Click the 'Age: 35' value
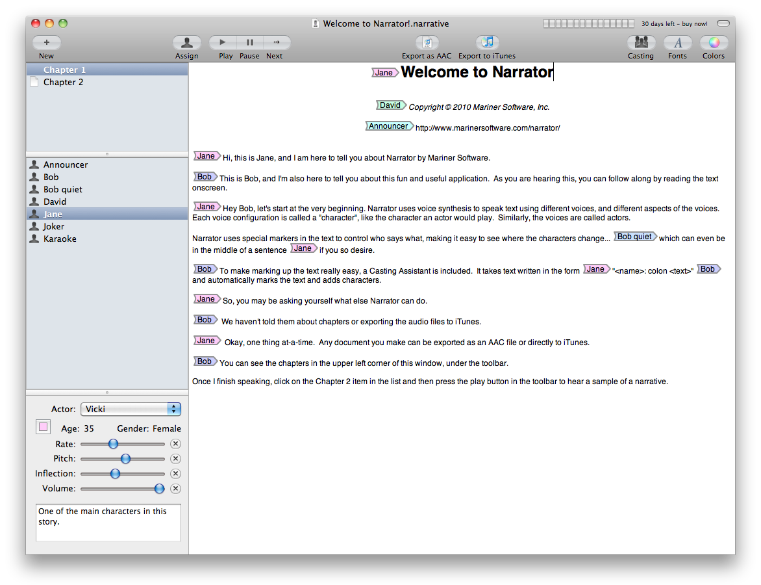Screen dimensions: 761x585 [78, 428]
